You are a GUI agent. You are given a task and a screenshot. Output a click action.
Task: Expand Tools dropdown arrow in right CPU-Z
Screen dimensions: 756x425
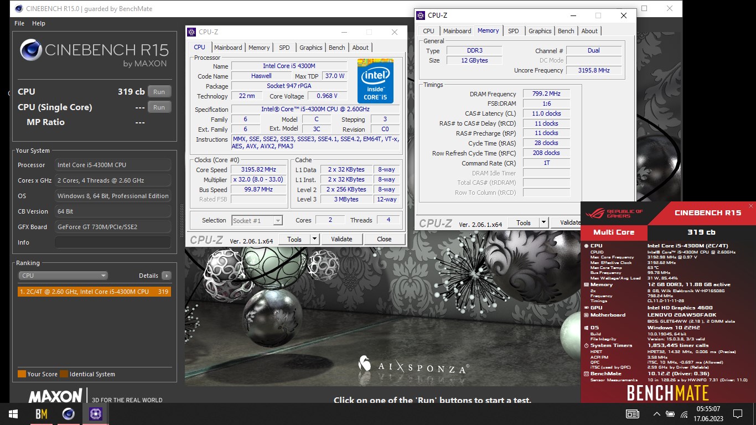tap(544, 222)
